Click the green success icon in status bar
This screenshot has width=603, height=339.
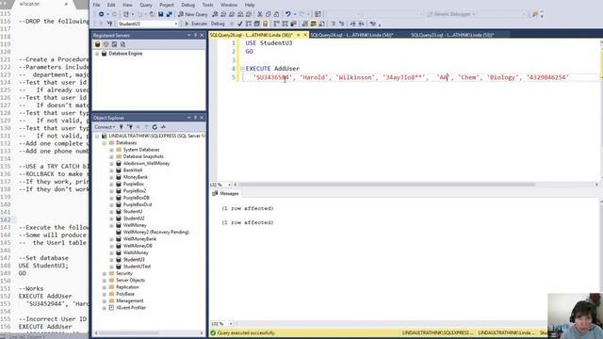tap(213, 332)
